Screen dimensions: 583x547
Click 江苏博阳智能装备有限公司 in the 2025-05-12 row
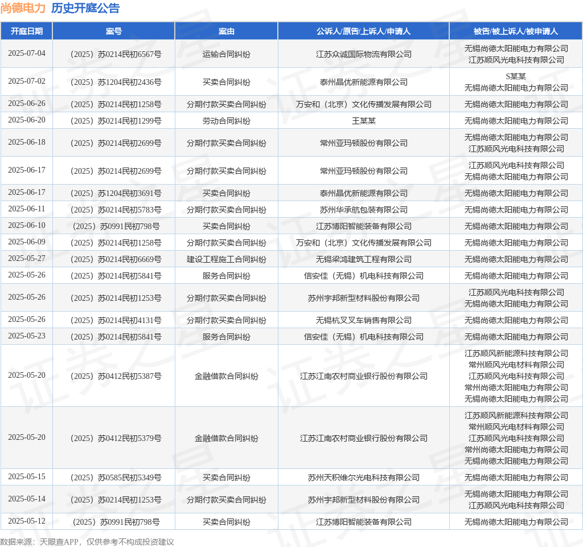(x=364, y=522)
